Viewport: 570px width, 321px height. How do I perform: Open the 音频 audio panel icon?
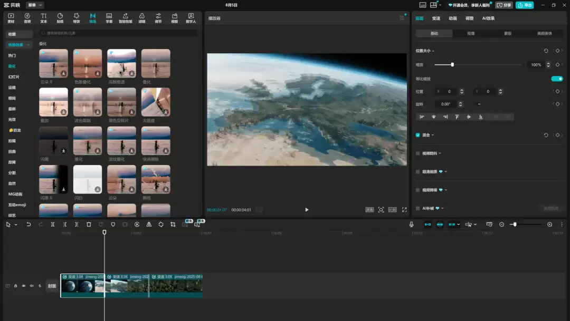coord(27,18)
